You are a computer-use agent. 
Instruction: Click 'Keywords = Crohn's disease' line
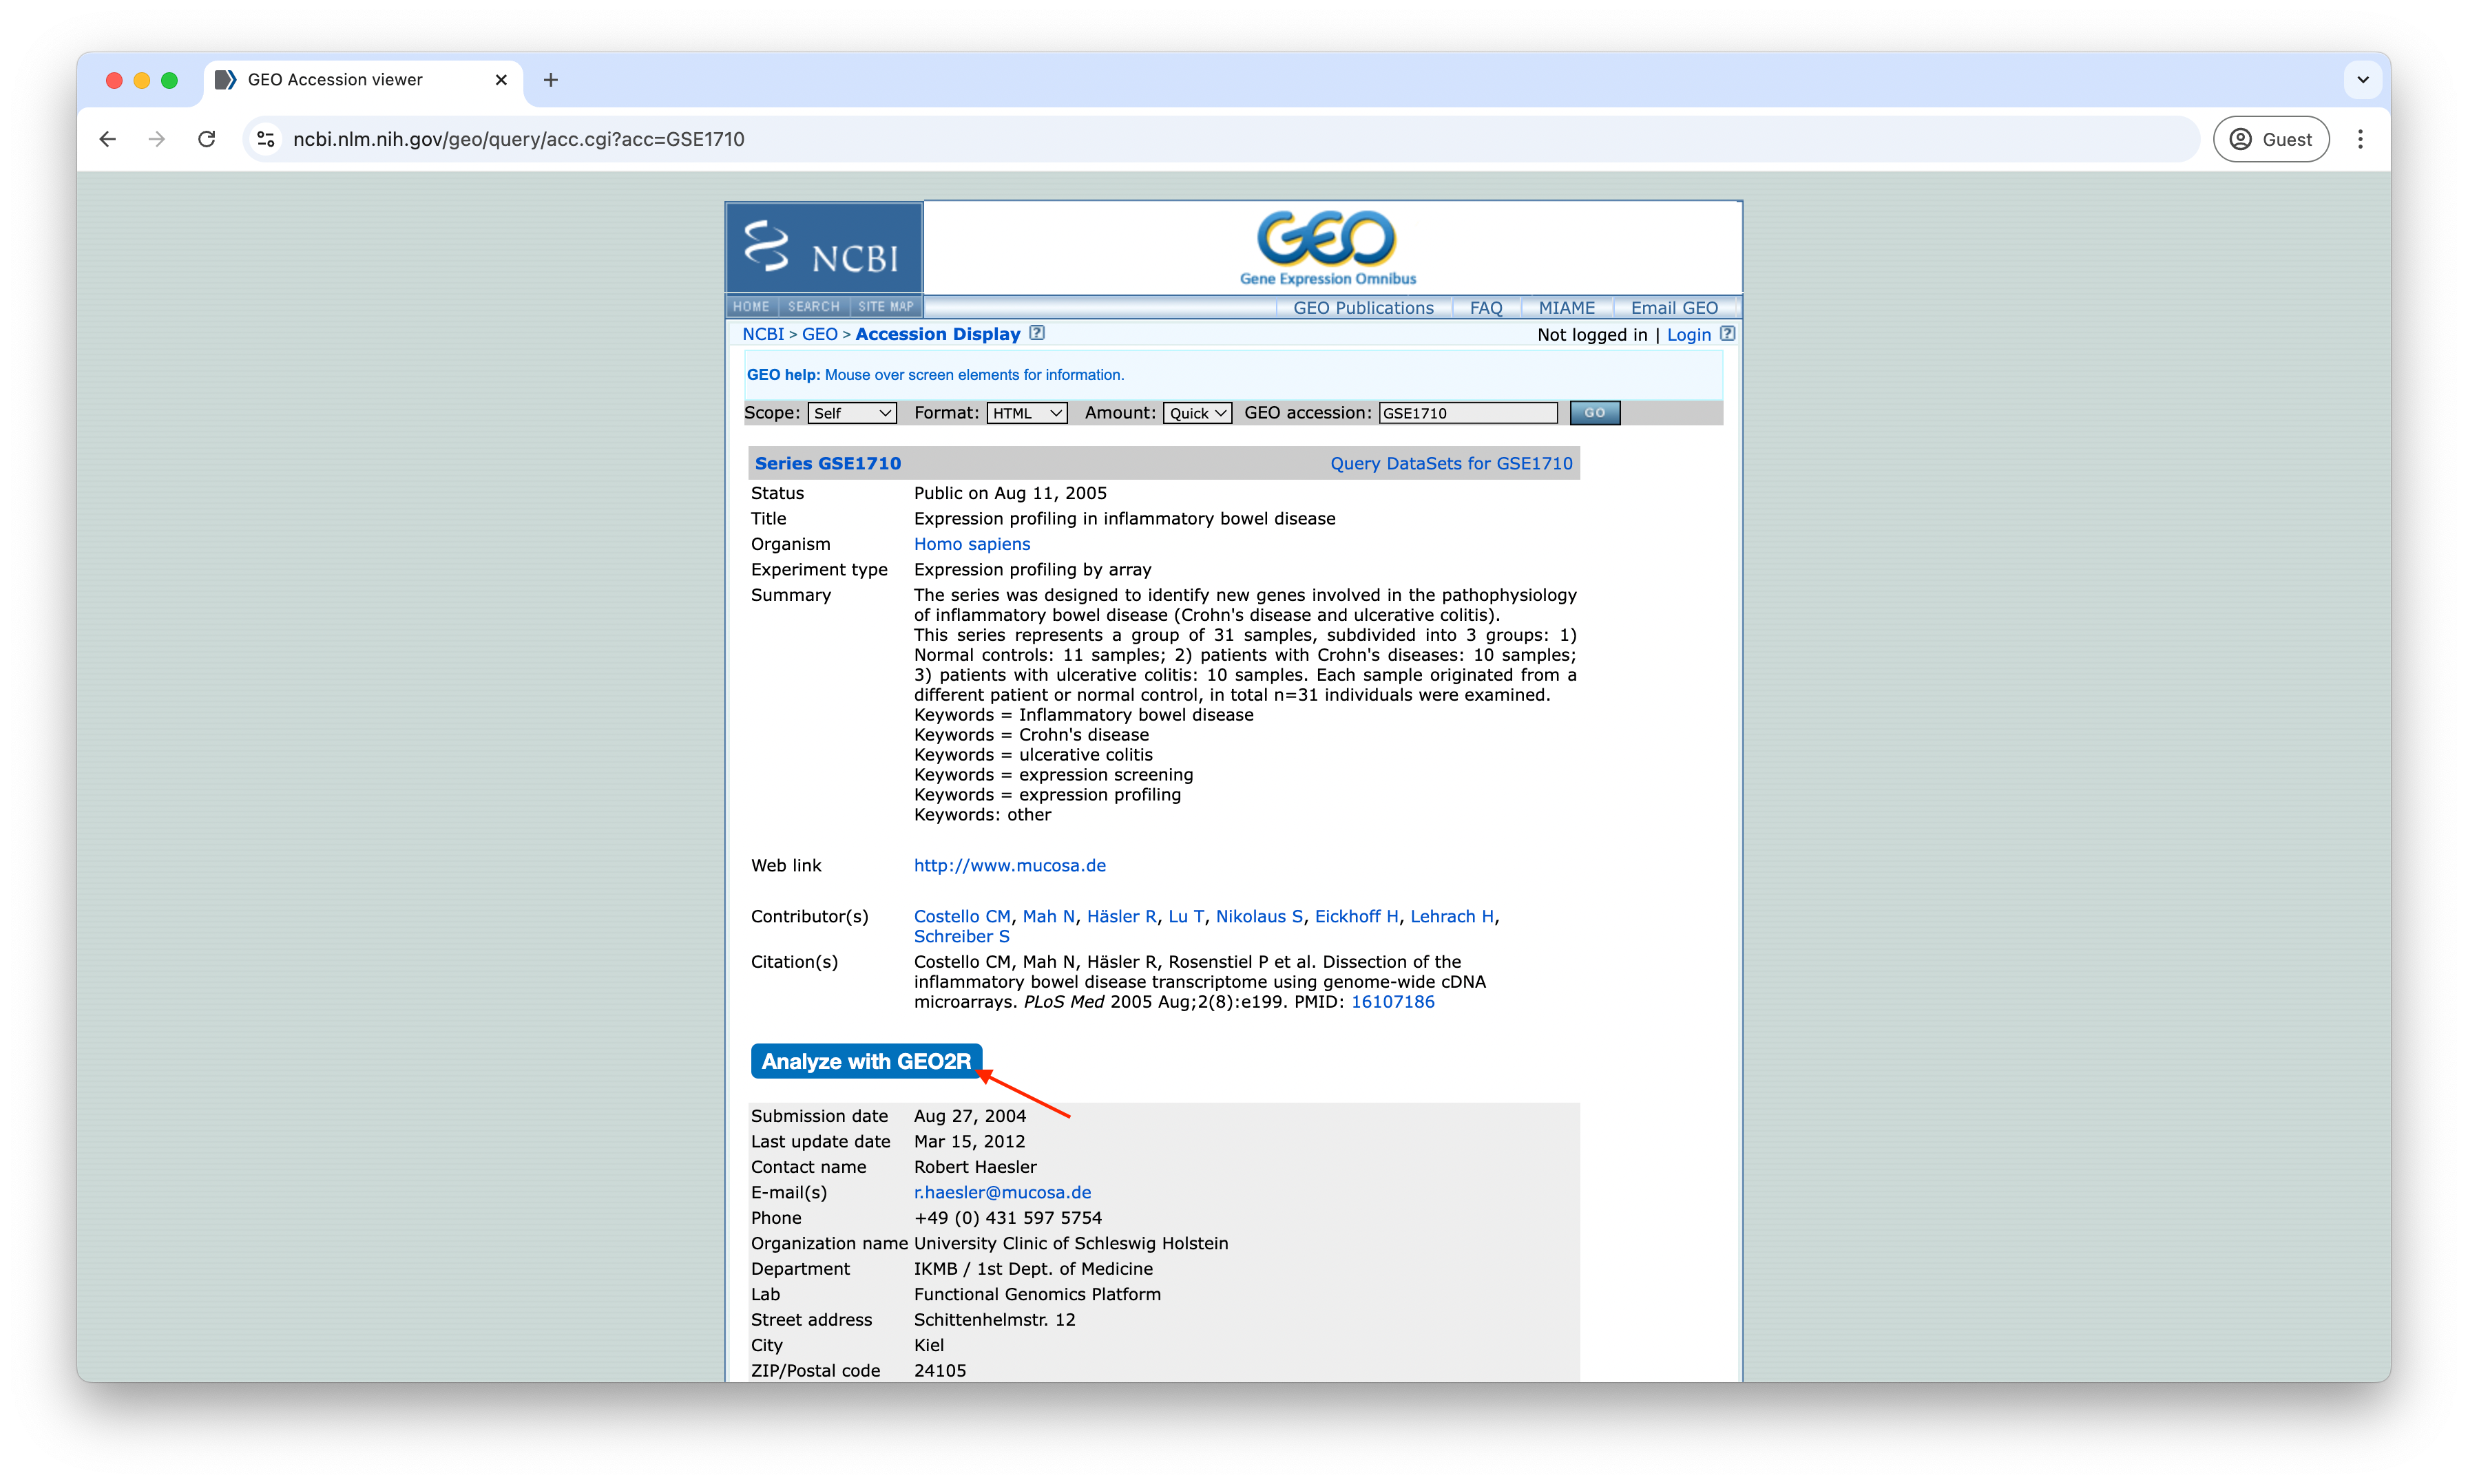1030,735
